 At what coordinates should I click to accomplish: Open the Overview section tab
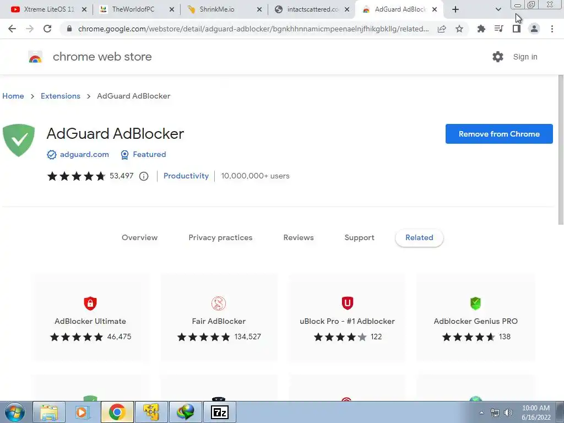pyautogui.click(x=139, y=237)
